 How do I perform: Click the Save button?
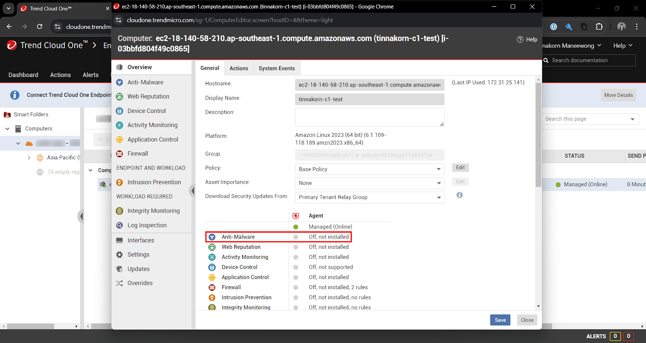[500, 320]
